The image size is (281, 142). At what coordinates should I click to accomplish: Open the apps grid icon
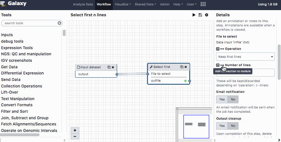pos(203,4)
